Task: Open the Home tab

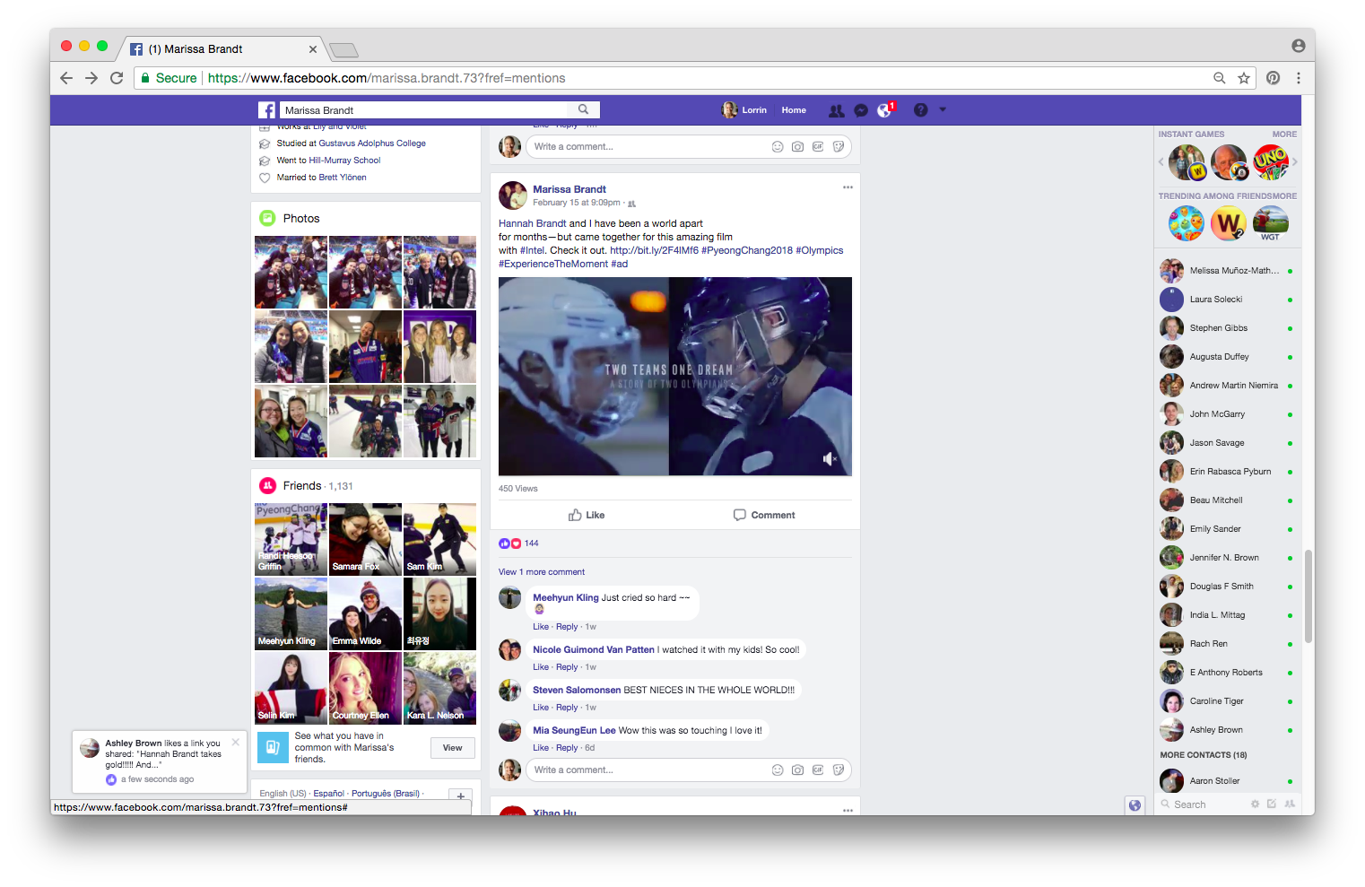Action: (x=793, y=109)
